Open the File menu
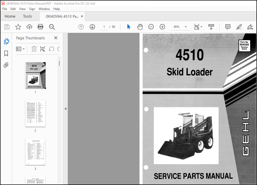The height and width of the screenshot is (185, 257). click(x=5, y=9)
